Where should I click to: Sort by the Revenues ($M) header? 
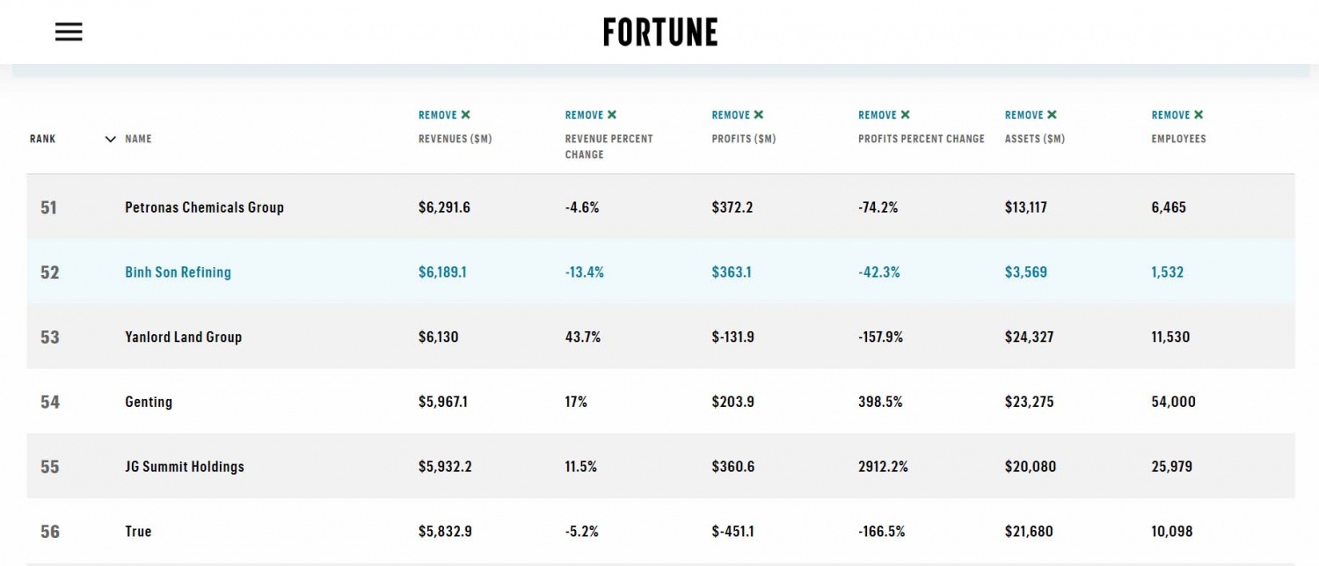pos(455,139)
